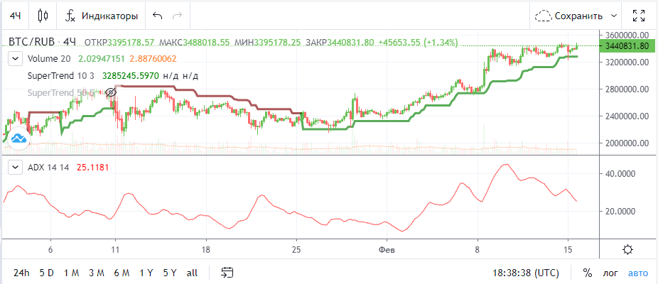
Task: Click SuperTrend value 3285245.5970
Action: [130, 76]
